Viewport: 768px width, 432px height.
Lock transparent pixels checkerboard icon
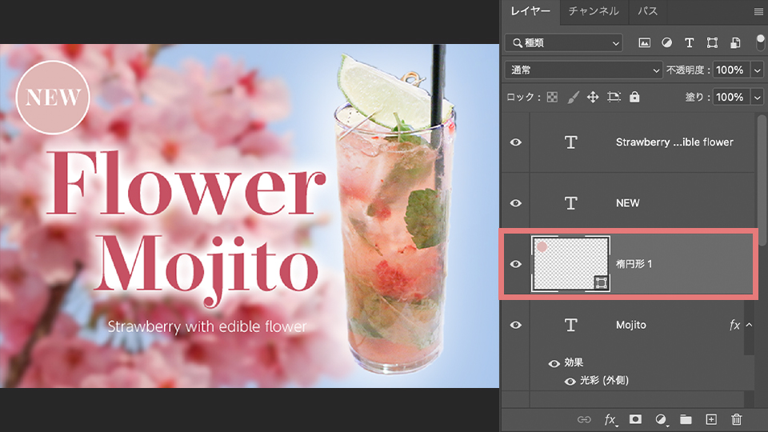(552, 97)
